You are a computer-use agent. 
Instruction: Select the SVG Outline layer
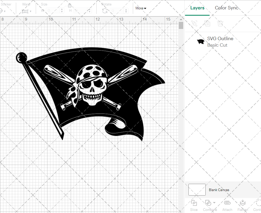coord(220,42)
